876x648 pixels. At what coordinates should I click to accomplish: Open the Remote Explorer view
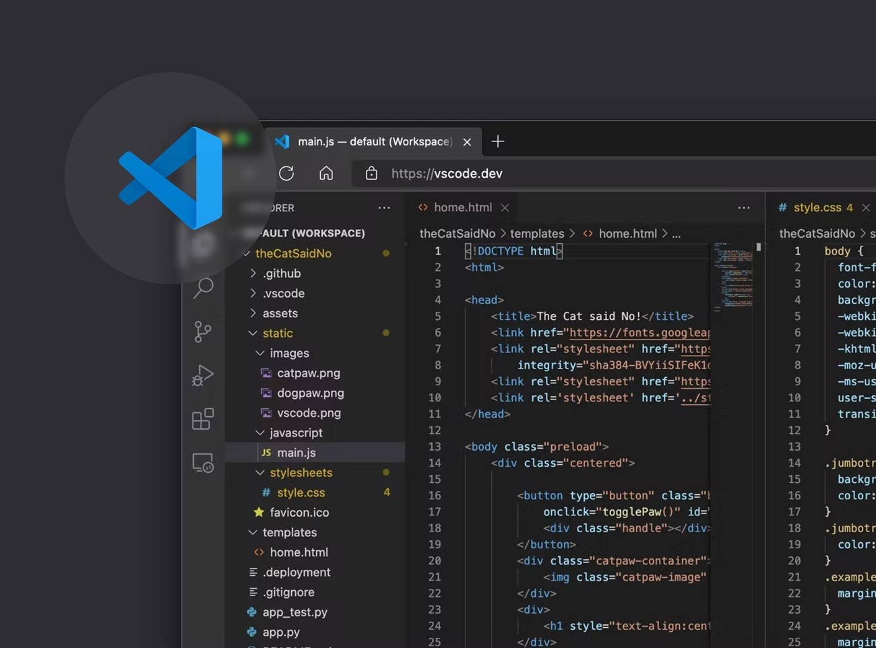pyautogui.click(x=203, y=463)
